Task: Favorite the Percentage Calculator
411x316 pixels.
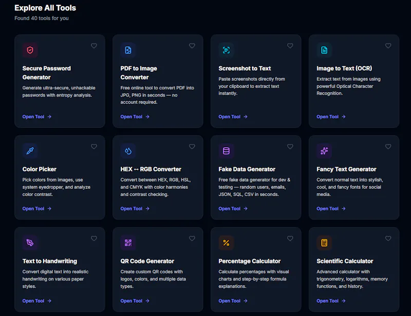Action: 290,238
